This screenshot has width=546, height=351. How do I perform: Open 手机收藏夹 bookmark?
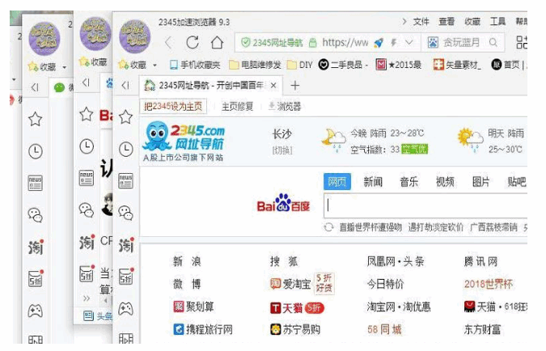(195, 65)
